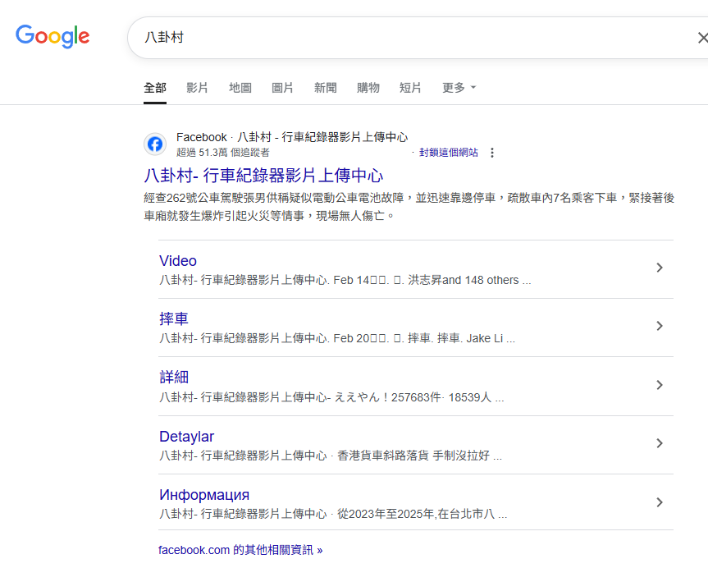Image resolution: width=708 pixels, height=568 pixels.
Task: Click facebook.com 的其他相關資訊 link
Action: [240, 550]
